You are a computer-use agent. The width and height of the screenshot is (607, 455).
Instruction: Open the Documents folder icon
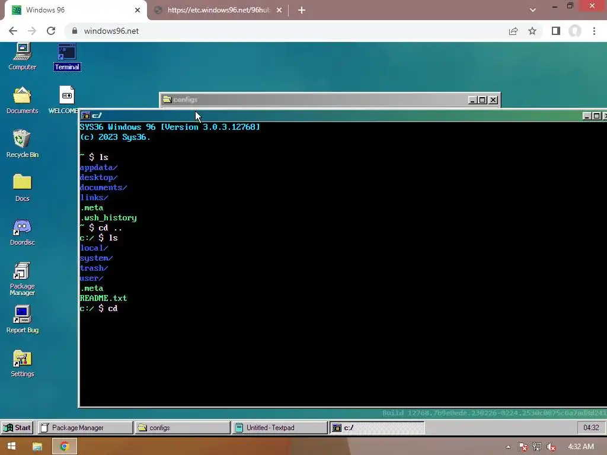[22, 100]
